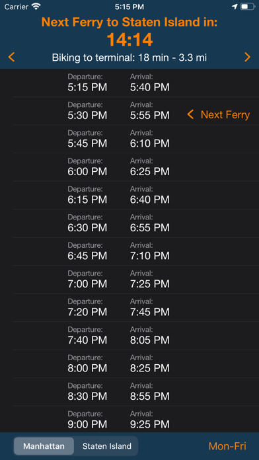Tap the Next Ferry label
The height and width of the screenshot is (460, 259).
click(225, 115)
